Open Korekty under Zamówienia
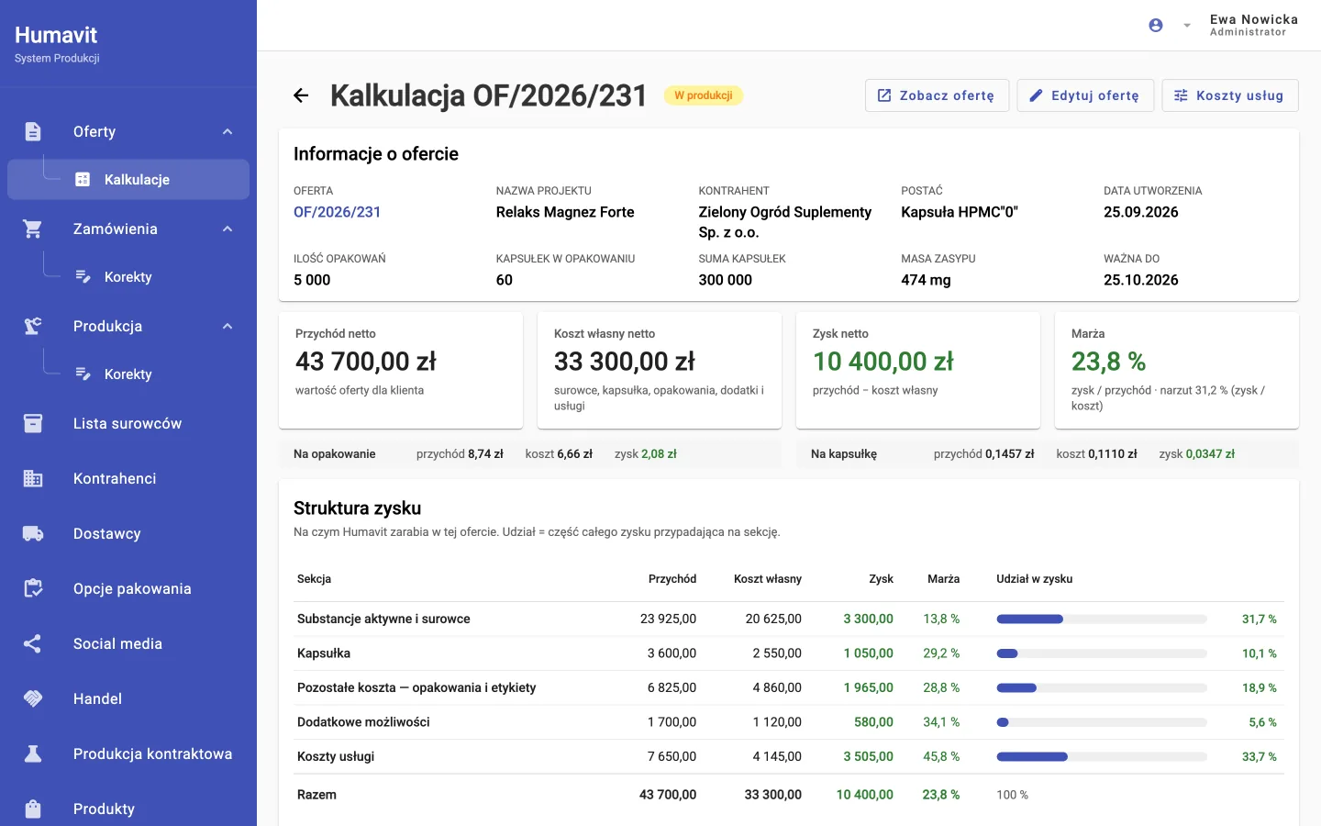The width and height of the screenshot is (1321, 826). click(128, 277)
